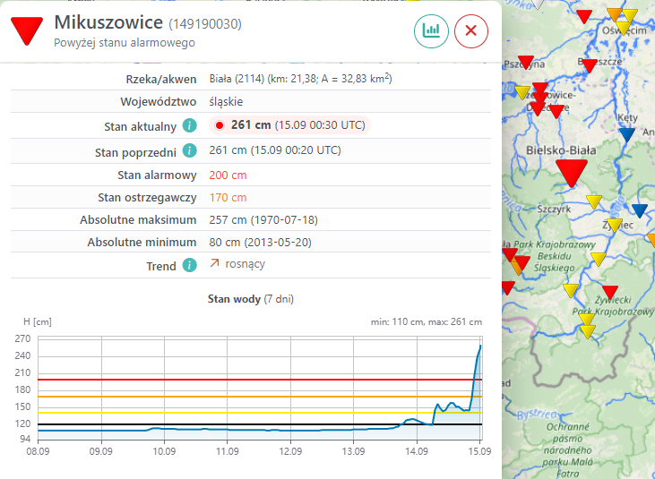Image resolution: width=655 pixels, height=479 pixels.
Task: Click the Bielsko-Biała map label
Action: 561,150
